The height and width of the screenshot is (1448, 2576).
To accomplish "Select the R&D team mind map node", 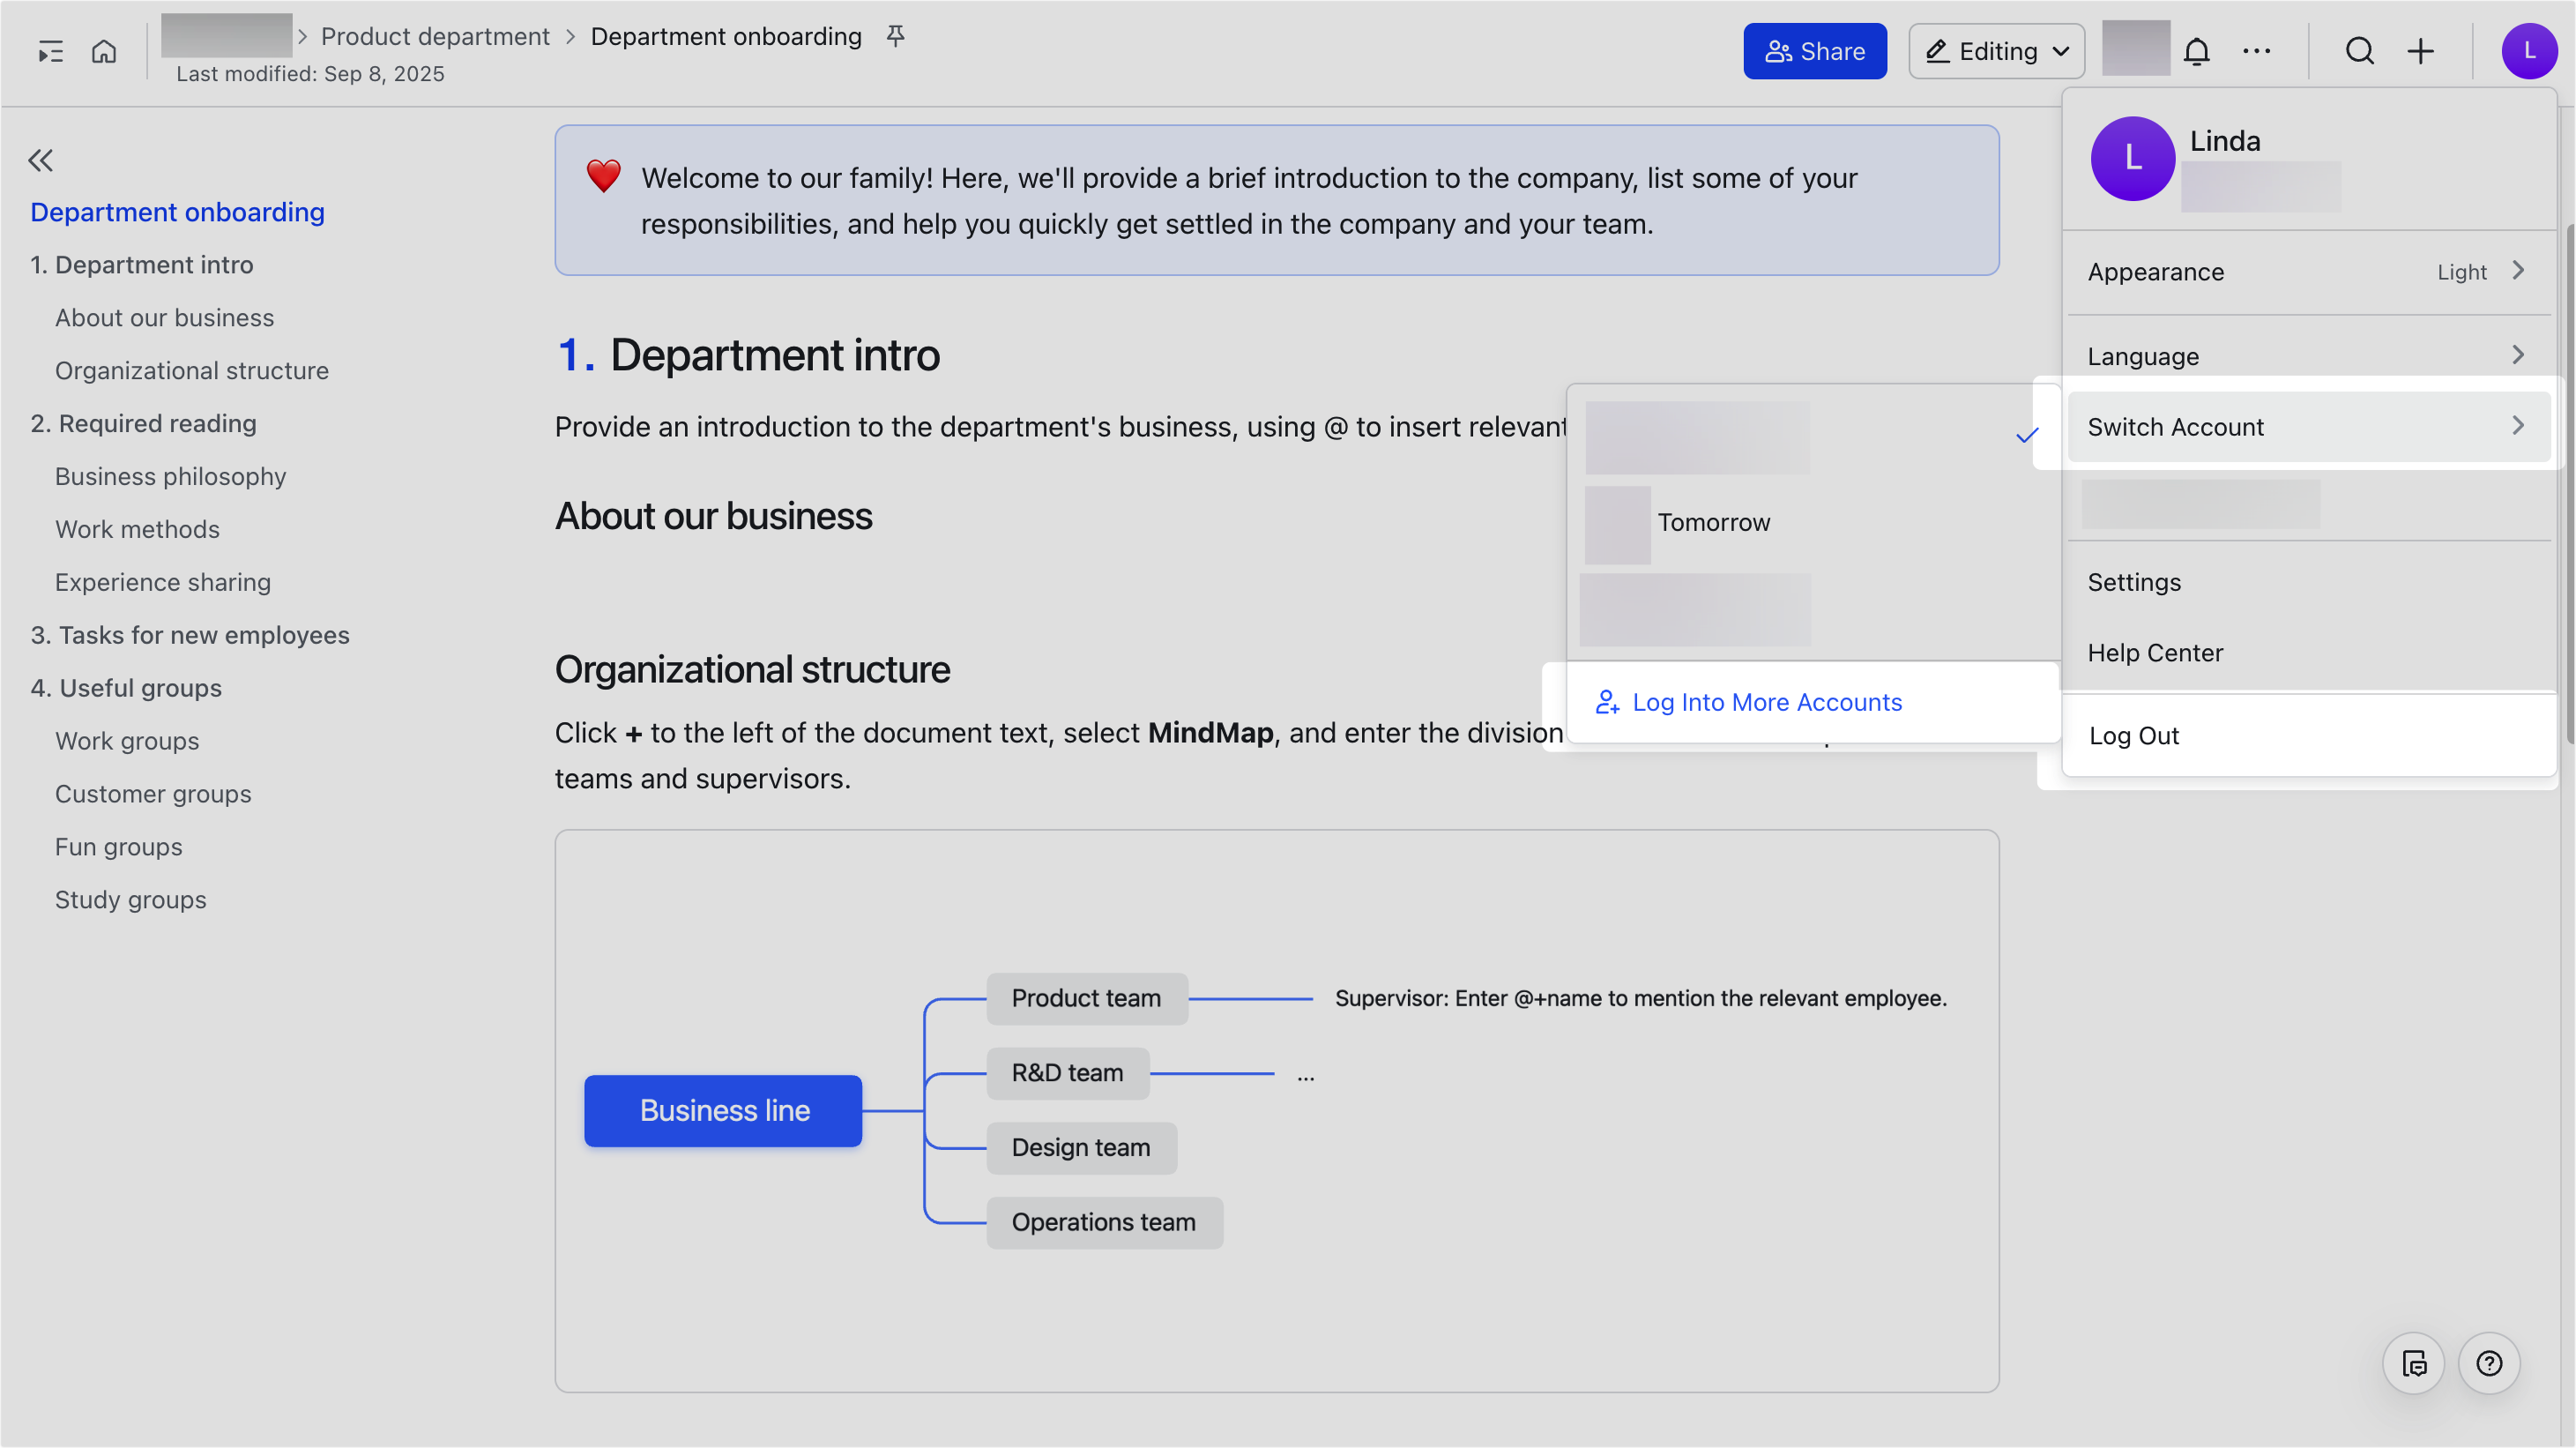I will pos(1068,1074).
